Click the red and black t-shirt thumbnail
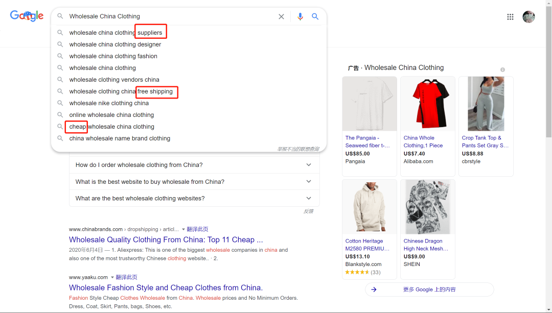This screenshot has height=313, width=552. (428, 104)
